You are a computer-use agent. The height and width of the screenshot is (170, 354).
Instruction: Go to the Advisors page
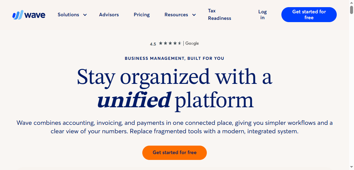(109, 15)
